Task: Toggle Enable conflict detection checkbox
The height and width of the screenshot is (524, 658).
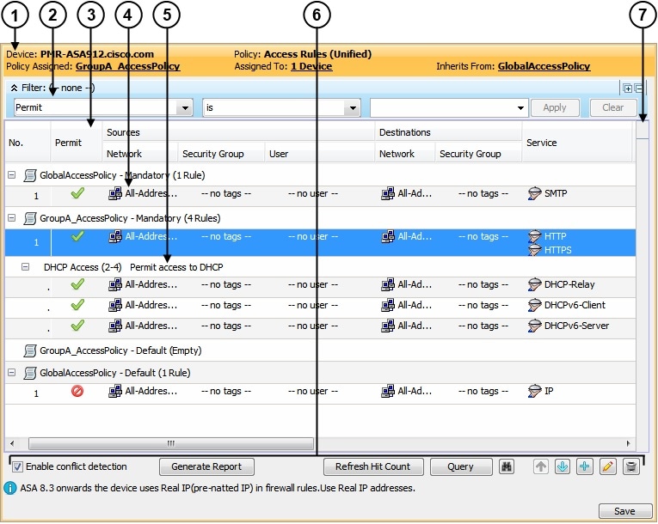Action: click(17, 466)
